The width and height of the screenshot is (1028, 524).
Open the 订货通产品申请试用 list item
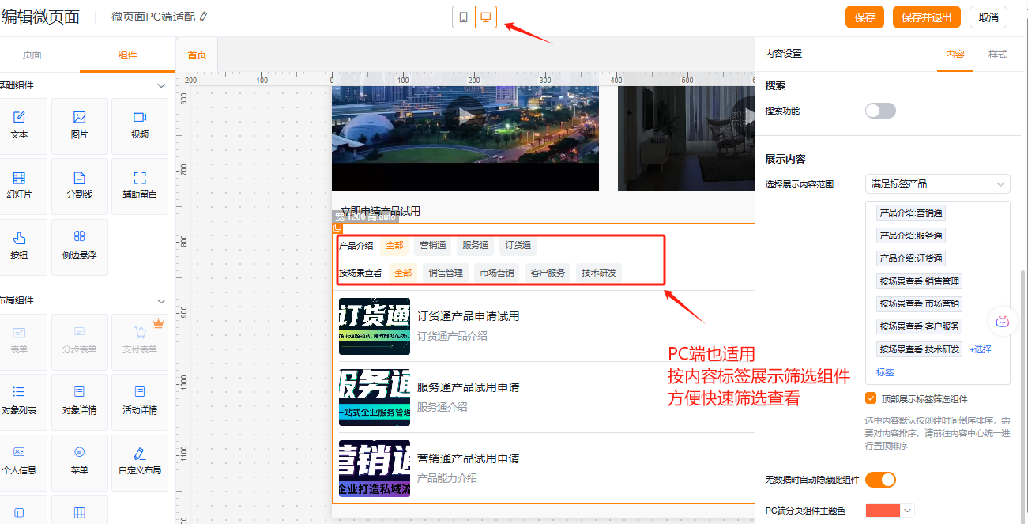(544, 326)
